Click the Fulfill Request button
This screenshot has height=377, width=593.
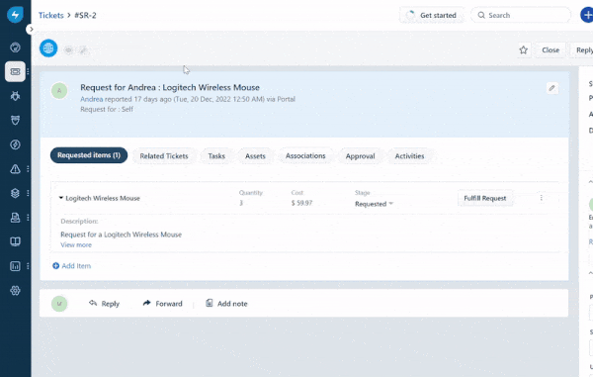(x=485, y=198)
